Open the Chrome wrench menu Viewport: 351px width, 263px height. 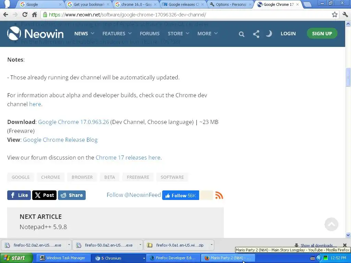point(345,15)
